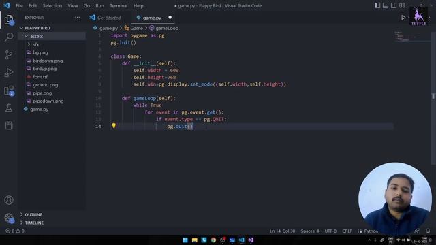Click the feedback icon in status bar
This screenshot has width=436, height=245.
click(417, 231)
